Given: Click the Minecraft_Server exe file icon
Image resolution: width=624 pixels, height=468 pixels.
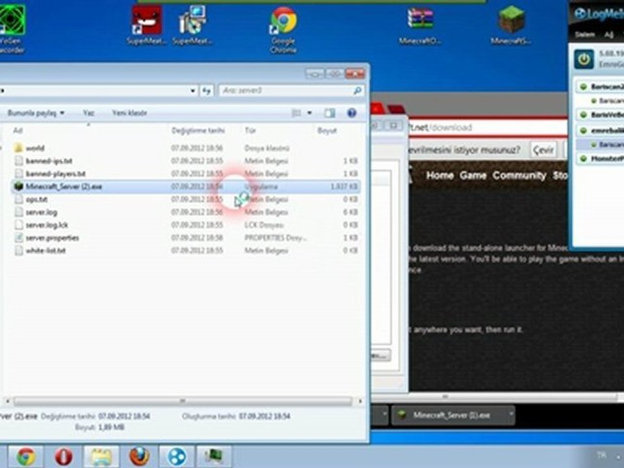Looking at the screenshot, I should click(x=18, y=187).
